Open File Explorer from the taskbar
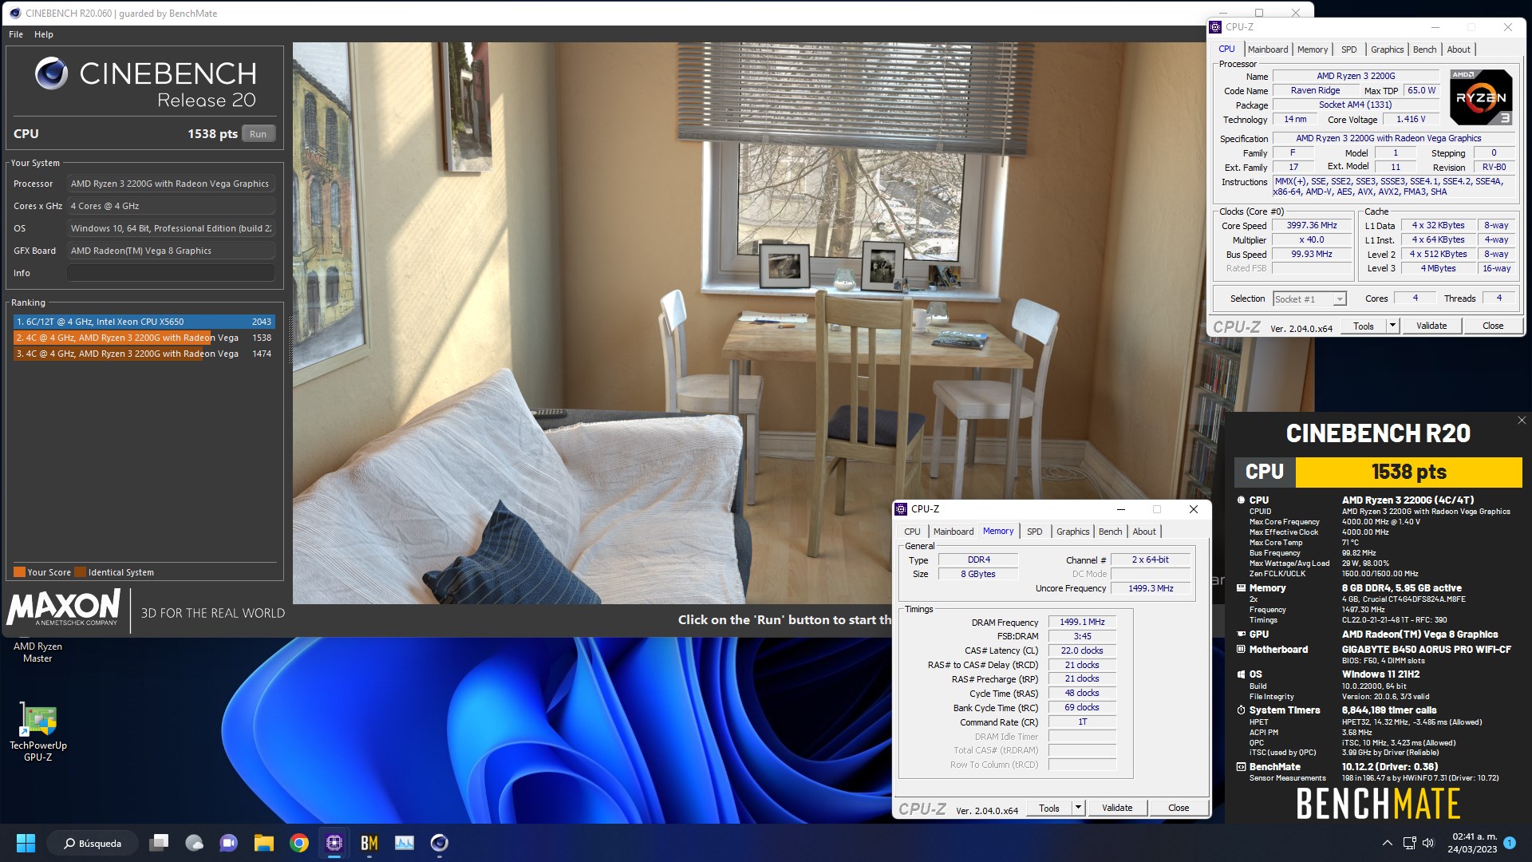1532x862 pixels. [263, 843]
